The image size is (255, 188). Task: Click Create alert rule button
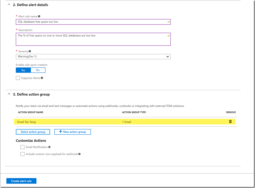pos(21,181)
